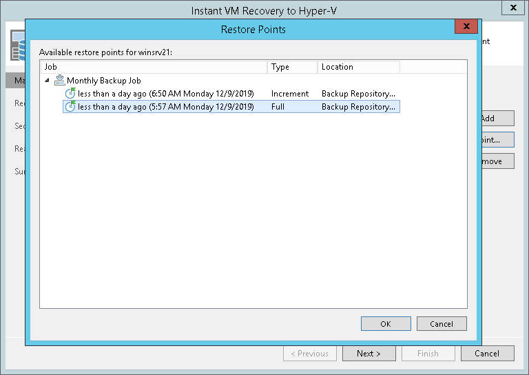Image resolution: width=529 pixels, height=375 pixels.
Task: Click the Remove button in the wizard
Action: (498, 161)
